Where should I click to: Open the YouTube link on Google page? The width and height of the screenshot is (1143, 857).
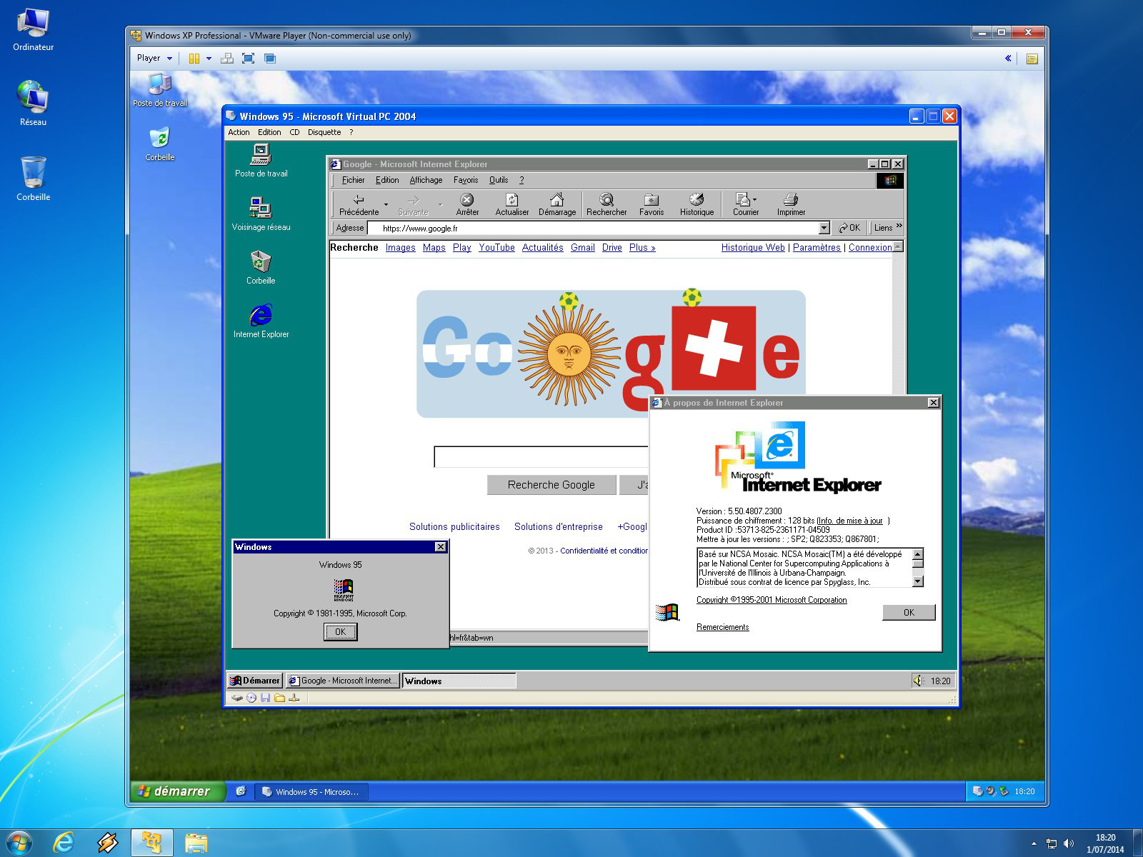pyautogui.click(x=496, y=248)
